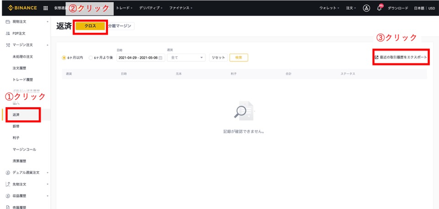Click the リセット button

point(218,57)
